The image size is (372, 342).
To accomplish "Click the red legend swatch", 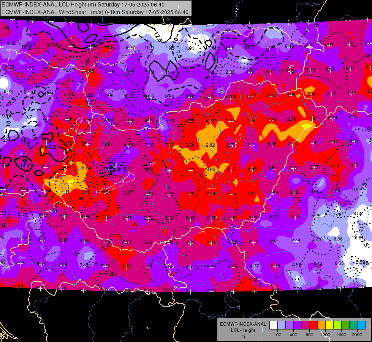I will coord(313,325).
